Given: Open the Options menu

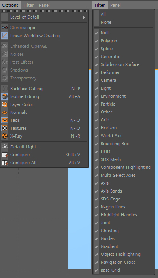Looking at the screenshot, I should pyautogui.click(x=10, y=5).
